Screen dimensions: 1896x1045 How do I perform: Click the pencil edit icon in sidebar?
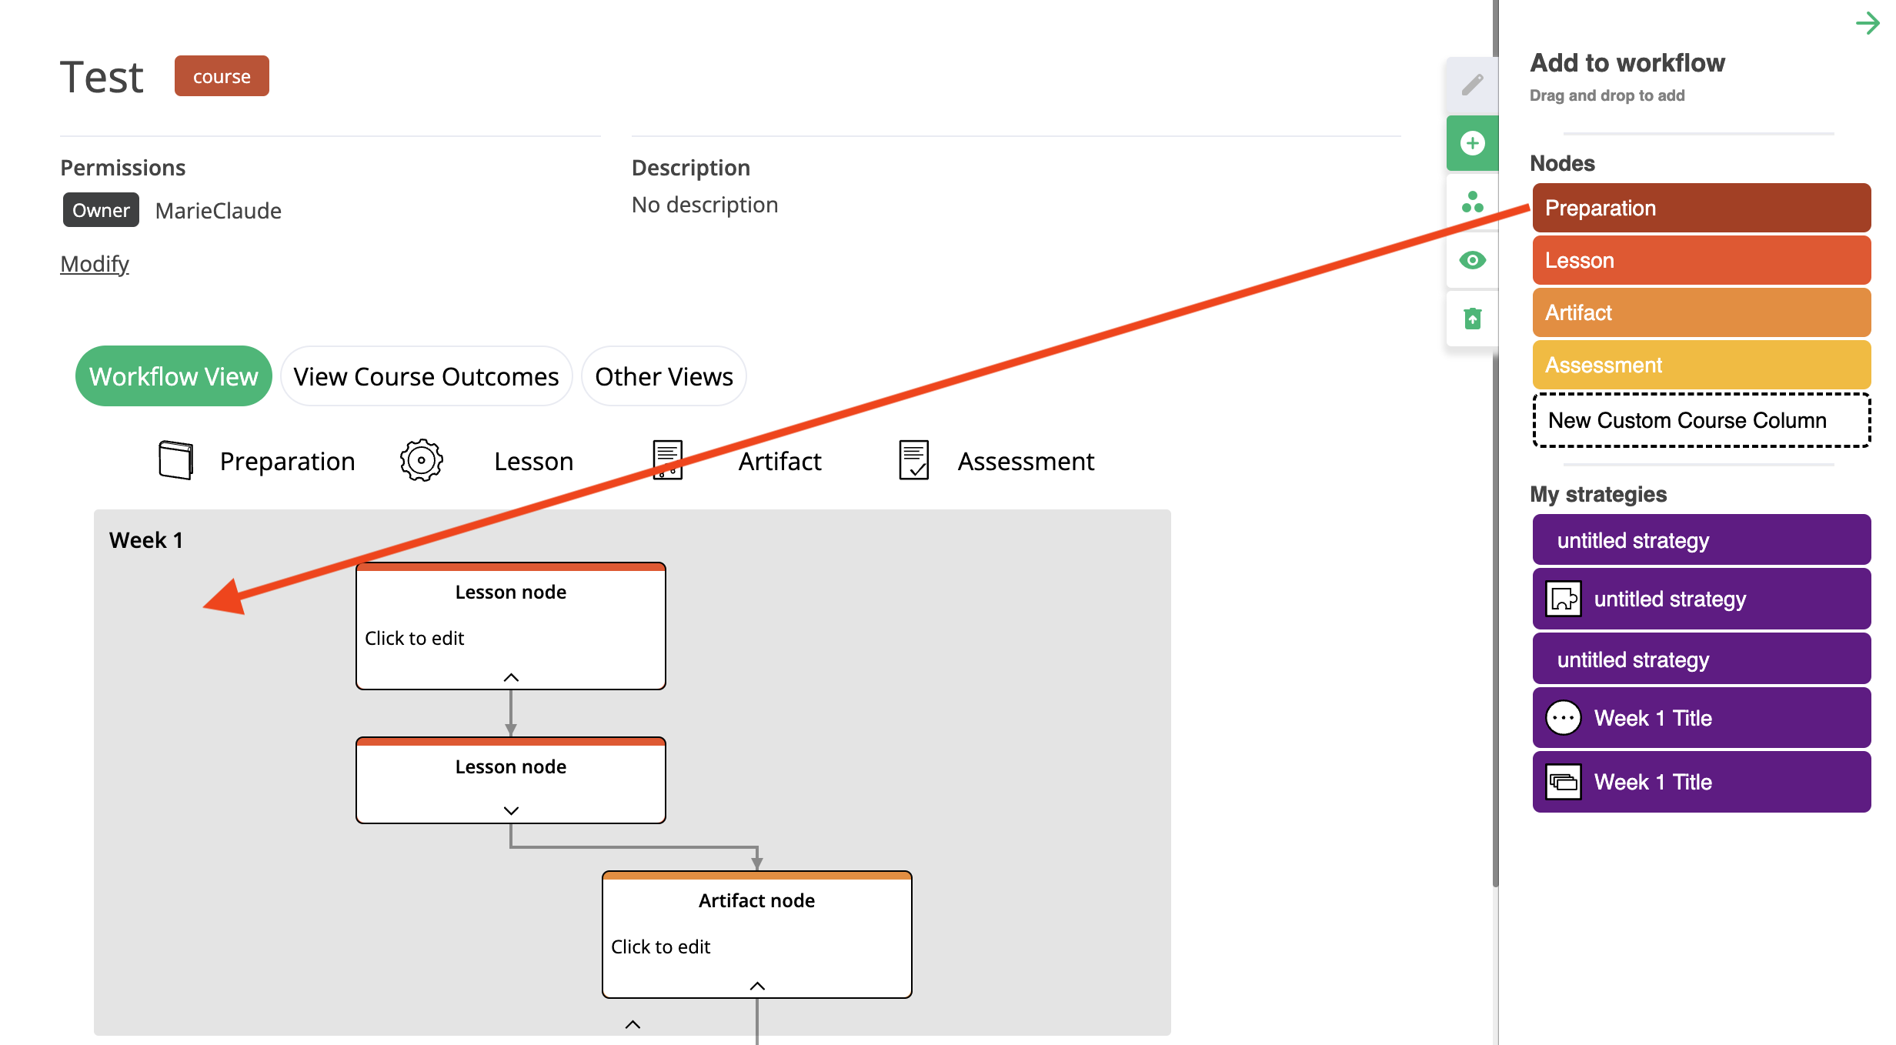[x=1472, y=85]
